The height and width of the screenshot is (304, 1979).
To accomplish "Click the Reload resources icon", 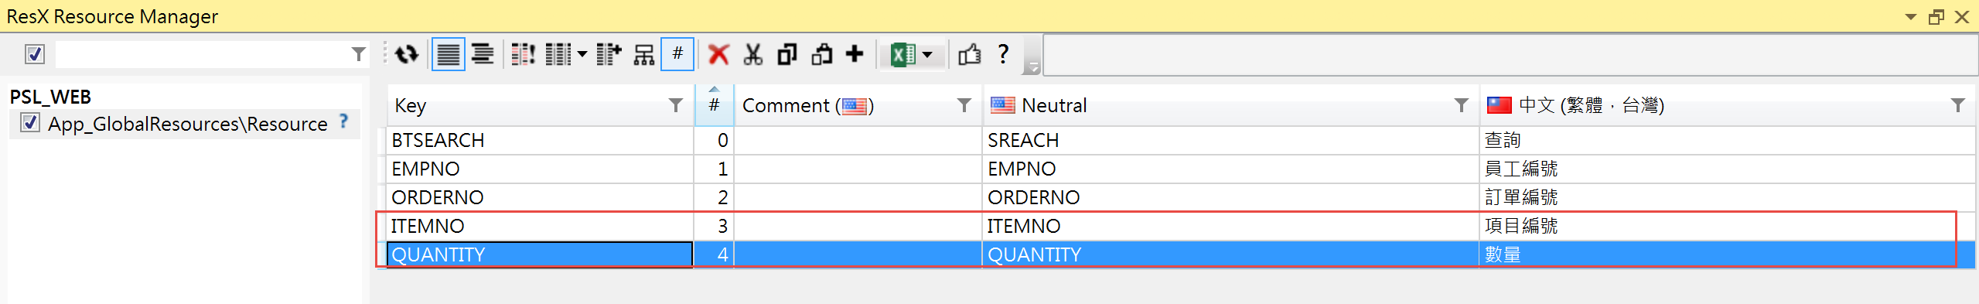I will tap(407, 55).
